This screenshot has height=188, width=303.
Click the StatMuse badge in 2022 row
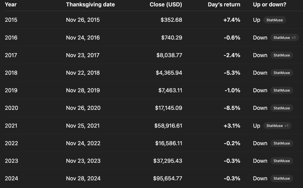point(282,143)
